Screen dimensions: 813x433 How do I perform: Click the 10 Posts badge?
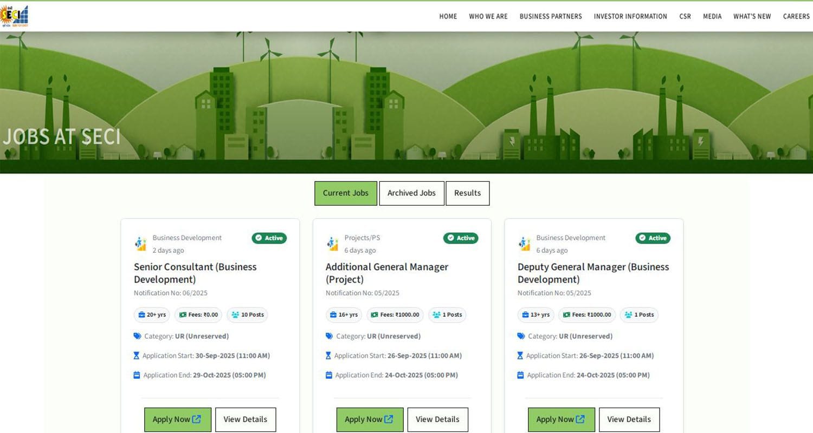(x=247, y=315)
